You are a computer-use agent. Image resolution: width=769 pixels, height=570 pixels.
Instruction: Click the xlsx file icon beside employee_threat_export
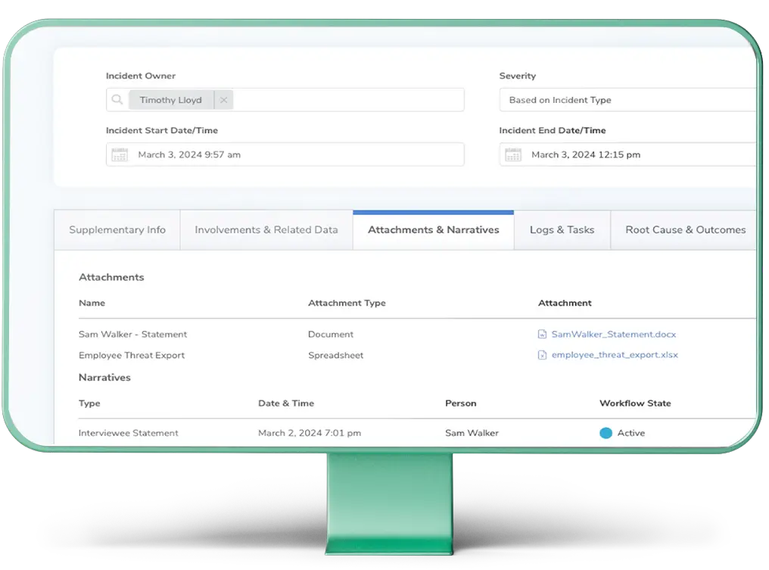click(542, 355)
